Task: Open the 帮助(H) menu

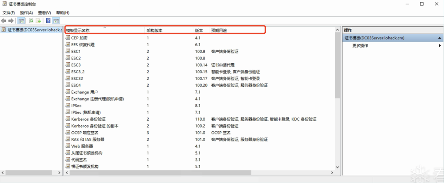Action: click(x=63, y=13)
